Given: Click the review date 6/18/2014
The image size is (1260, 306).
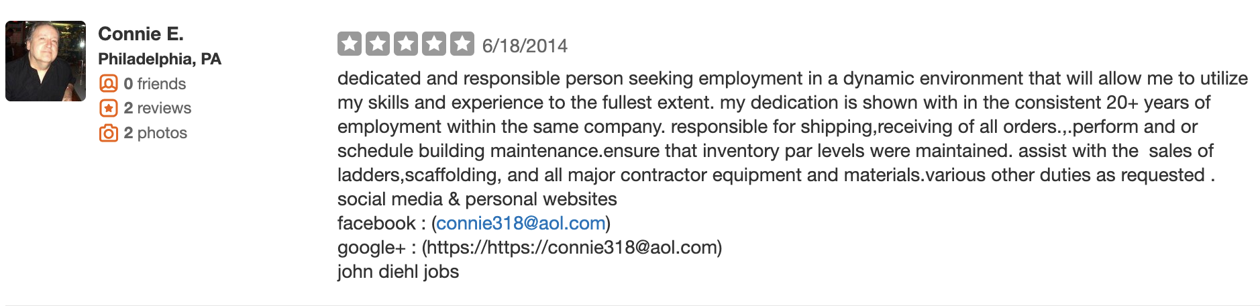Looking at the screenshot, I should (525, 46).
